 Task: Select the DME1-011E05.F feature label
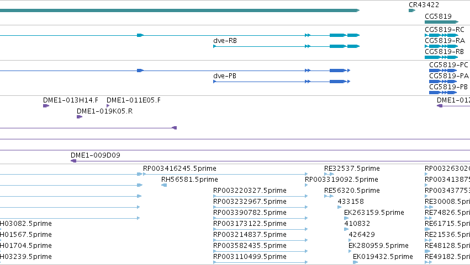pyautogui.click(x=134, y=100)
